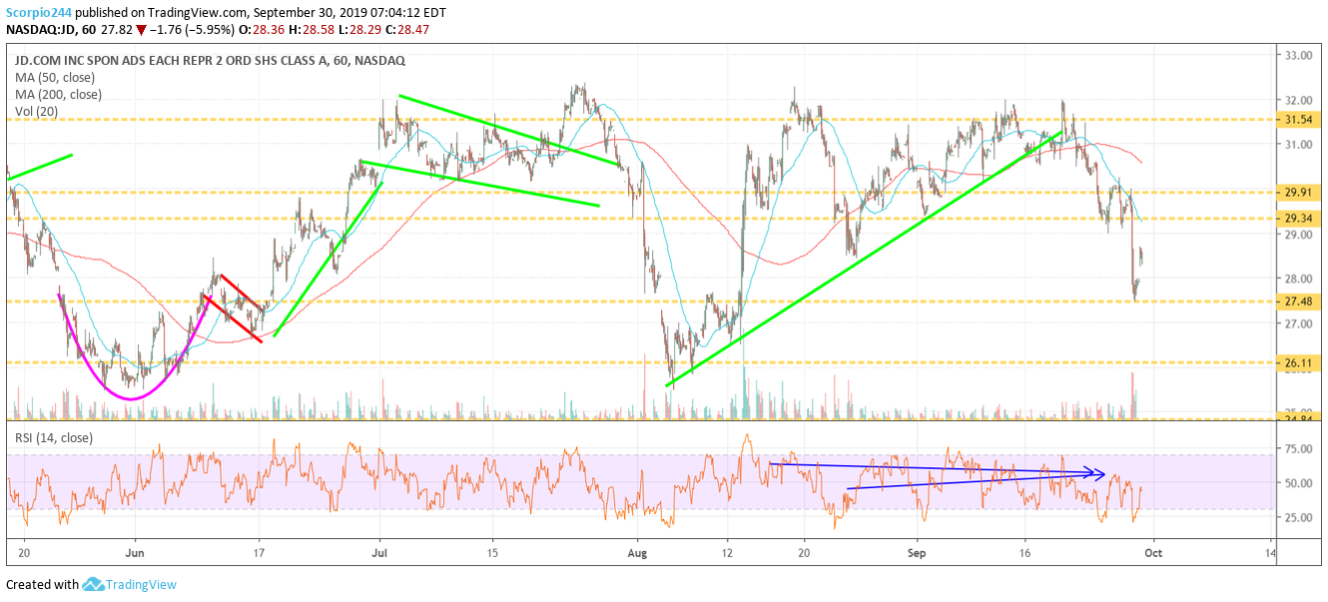Click the 27.48 support level label

coord(1299,301)
